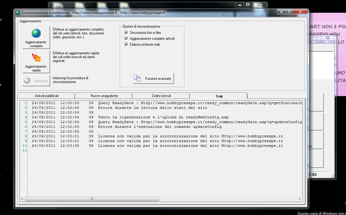Switch to Articoli pubblicati tab
The height and width of the screenshot is (215, 346).
[x=47, y=96]
